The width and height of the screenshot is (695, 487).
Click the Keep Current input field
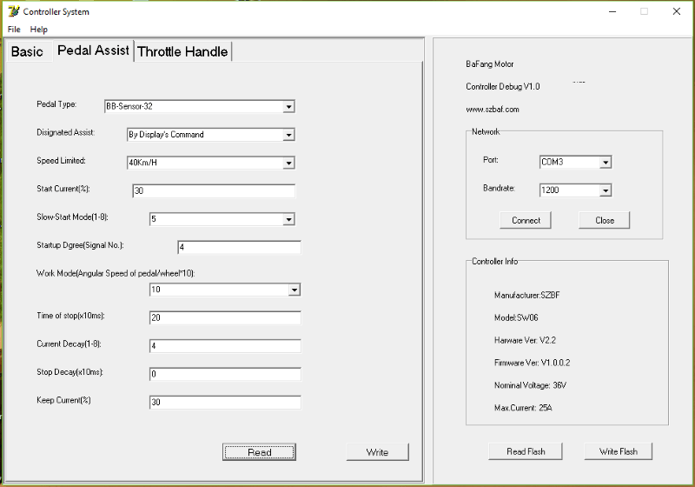click(x=225, y=403)
